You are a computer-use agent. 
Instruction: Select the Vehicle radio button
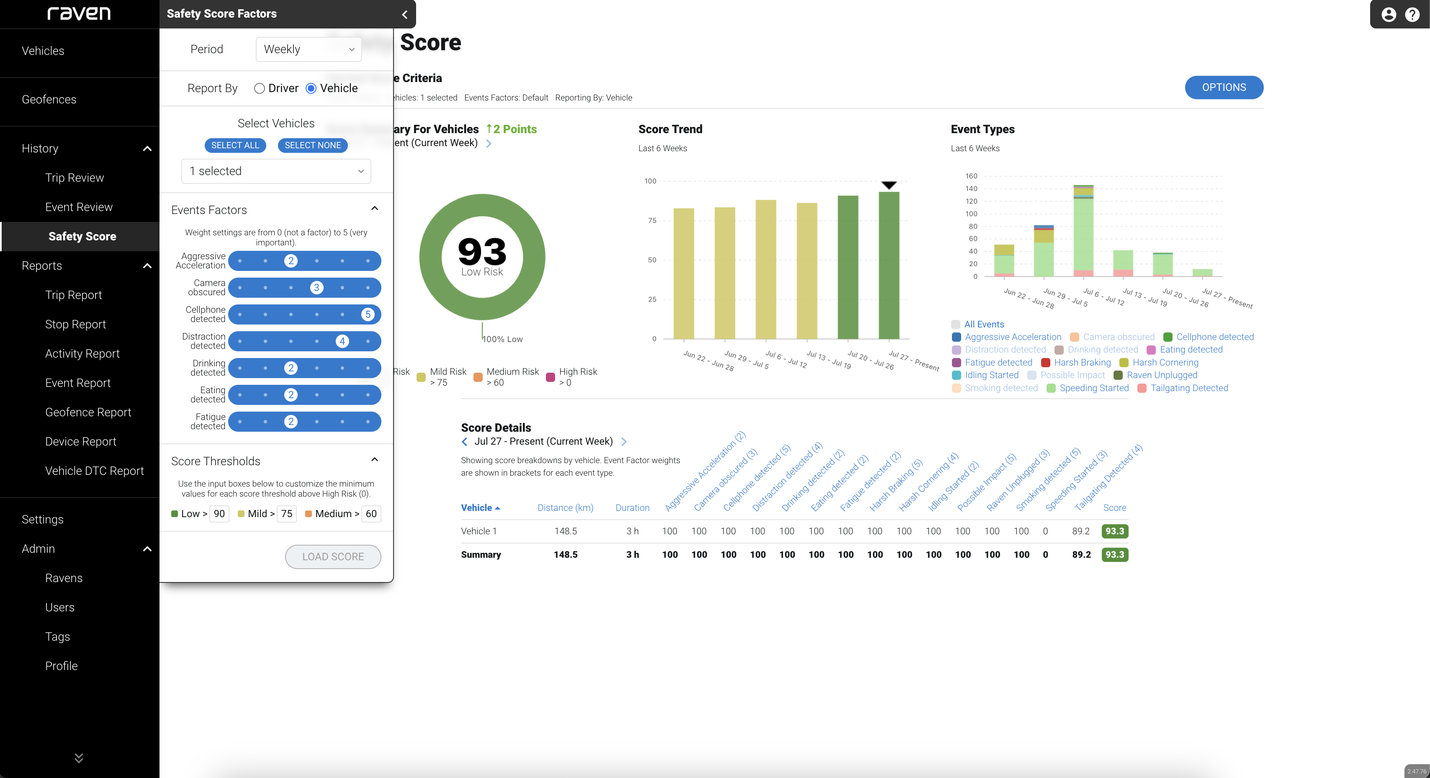click(x=311, y=88)
